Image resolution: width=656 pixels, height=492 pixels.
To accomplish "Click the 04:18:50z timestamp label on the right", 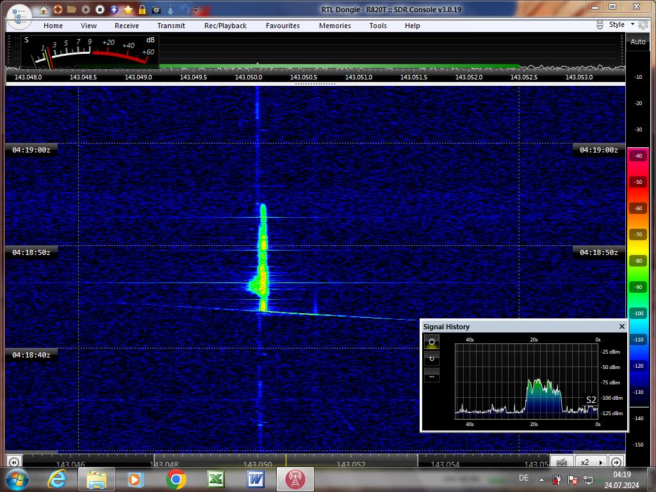I will pos(599,252).
